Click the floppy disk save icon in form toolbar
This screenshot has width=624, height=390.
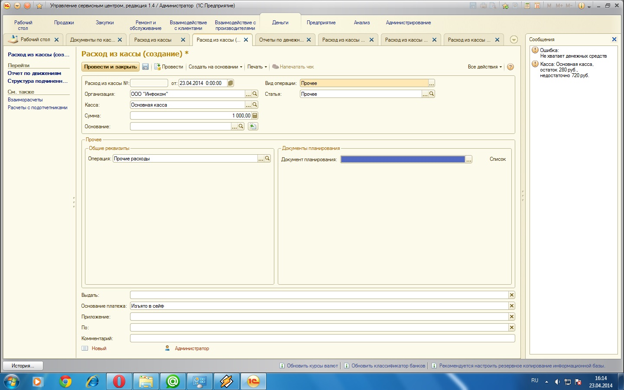pyautogui.click(x=146, y=67)
